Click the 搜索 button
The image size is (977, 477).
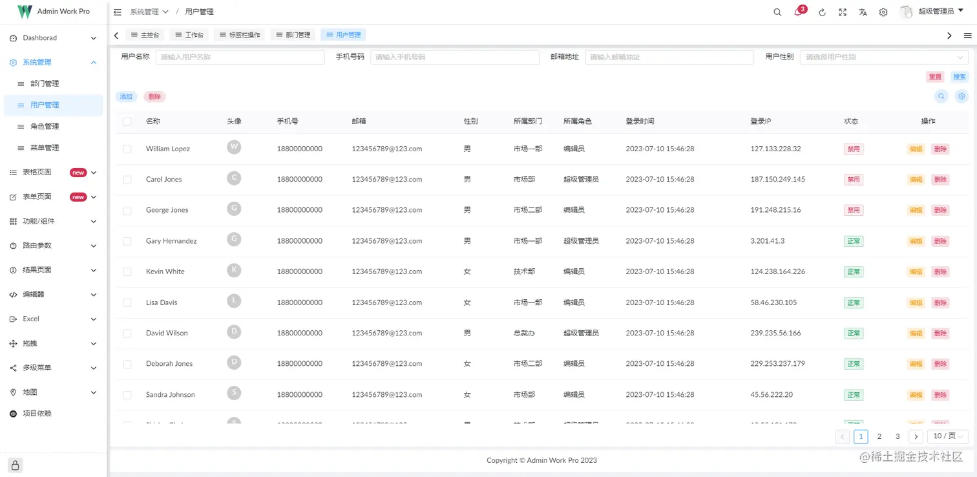[960, 77]
